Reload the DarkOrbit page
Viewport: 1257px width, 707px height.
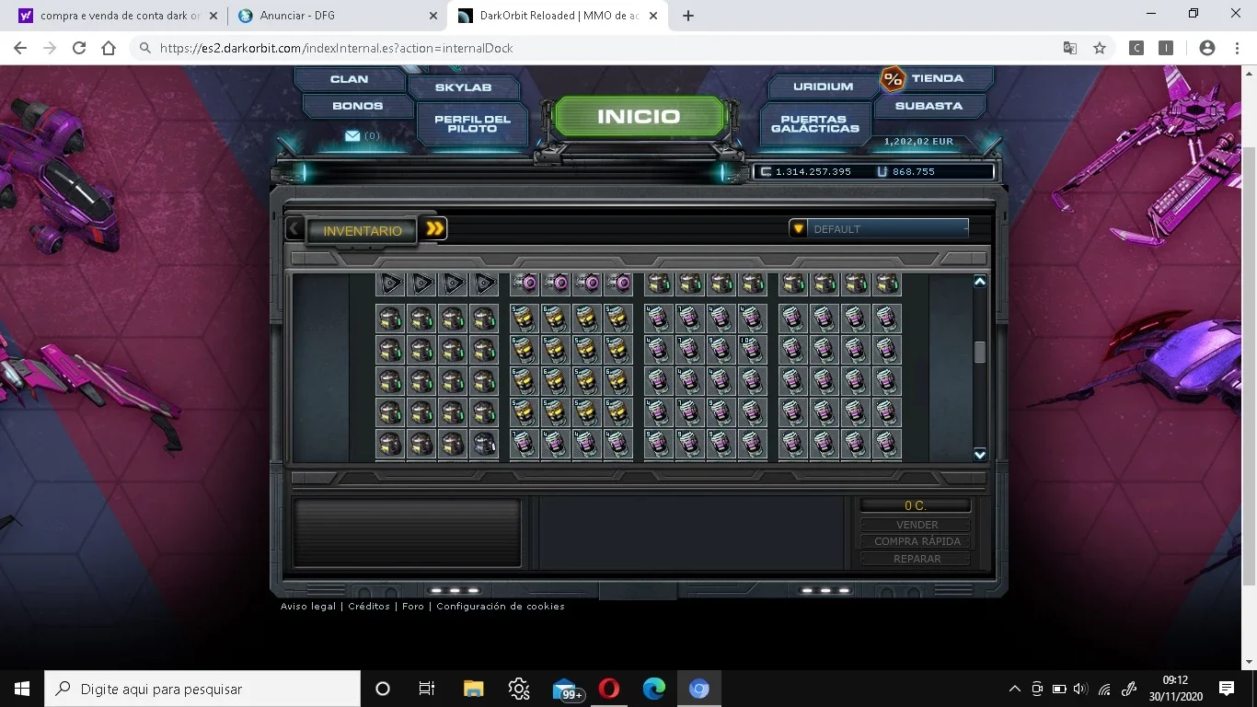click(x=79, y=48)
